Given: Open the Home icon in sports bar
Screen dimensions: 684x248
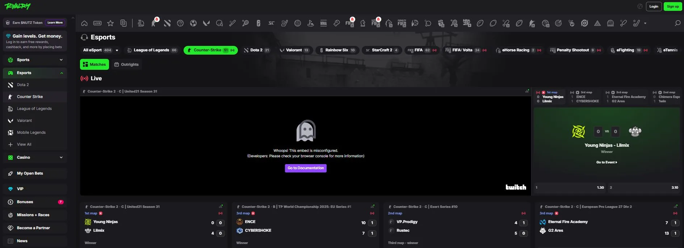Looking at the screenshot, I should 84,23.
